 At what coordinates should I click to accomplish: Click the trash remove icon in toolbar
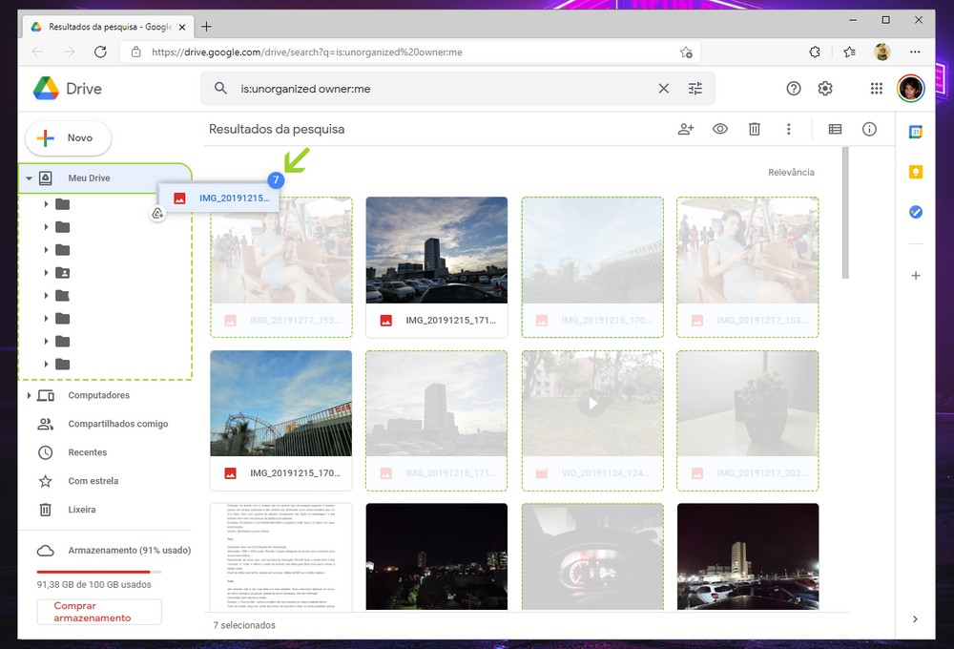[x=754, y=129]
